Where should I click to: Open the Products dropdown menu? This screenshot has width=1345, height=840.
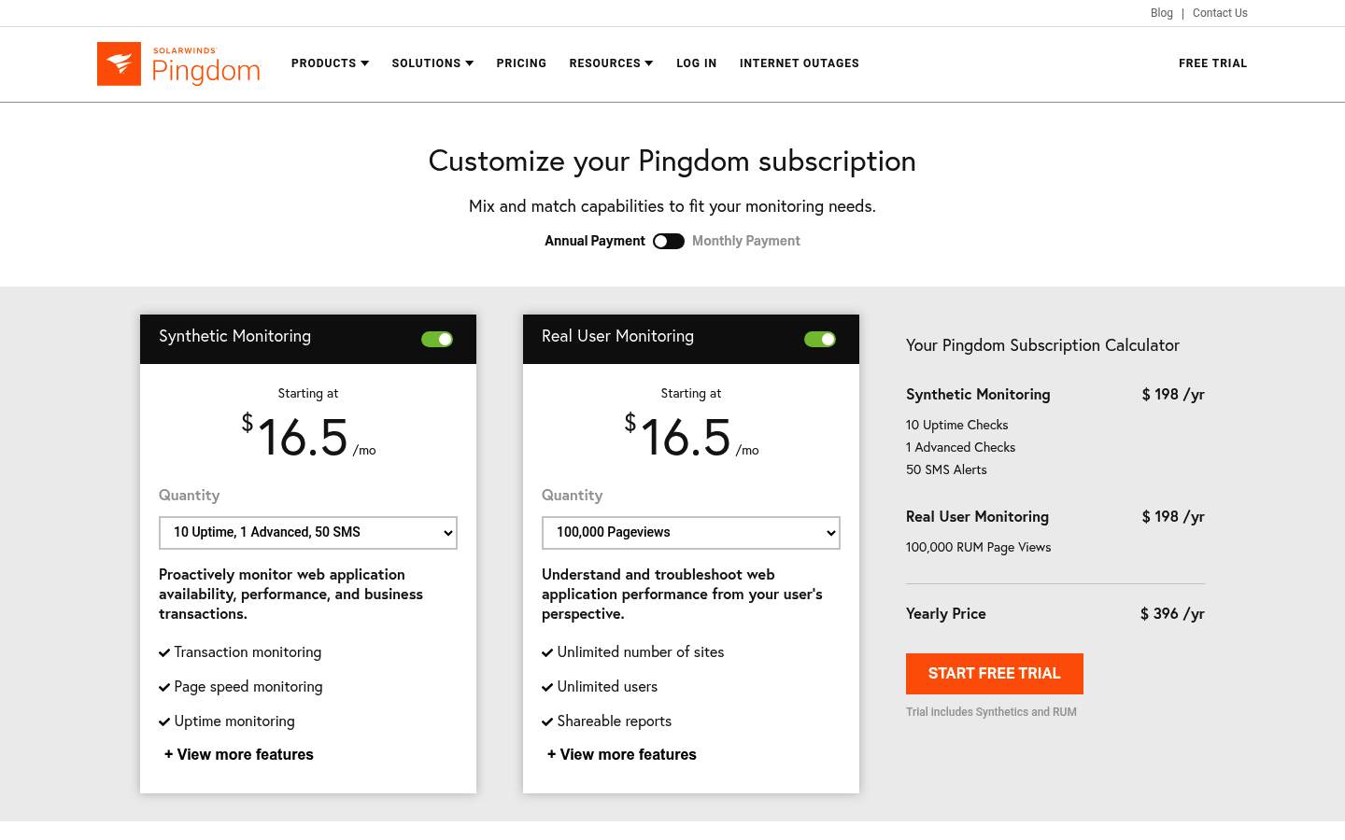330,63
